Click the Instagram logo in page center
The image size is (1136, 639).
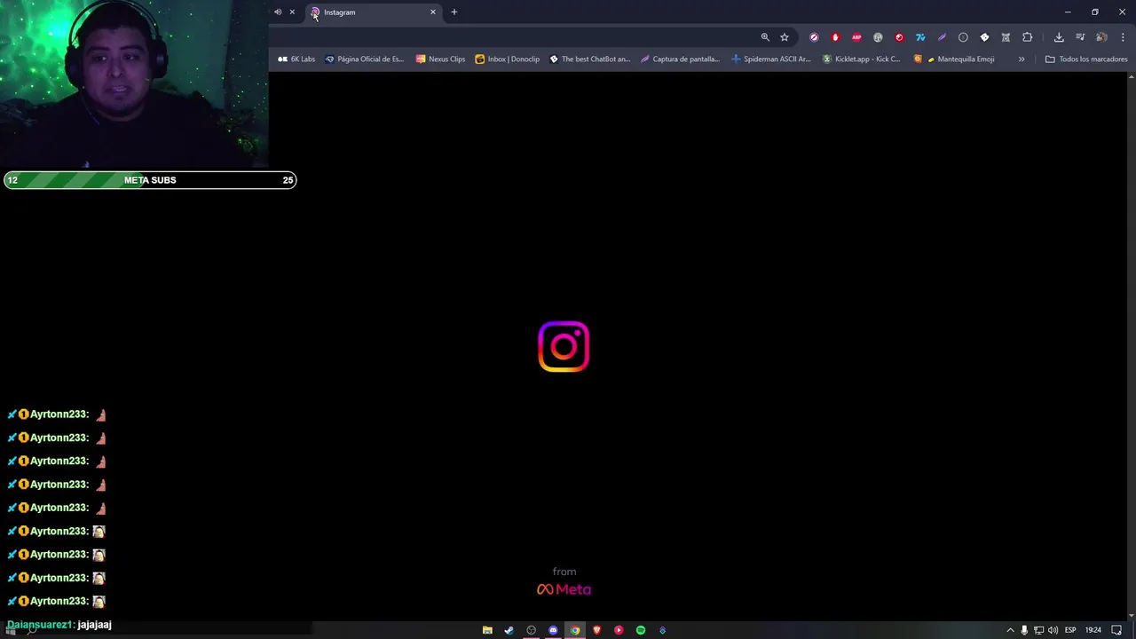pyautogui.click(x=564, y=346)
